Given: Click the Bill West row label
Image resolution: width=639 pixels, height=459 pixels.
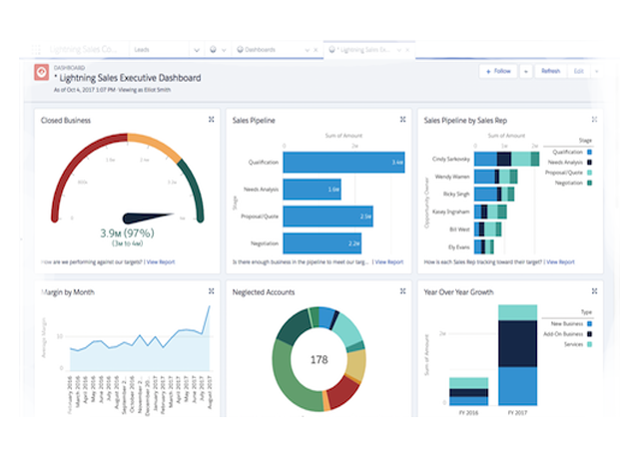Looking at the screenshot, I should pos(459,229).
